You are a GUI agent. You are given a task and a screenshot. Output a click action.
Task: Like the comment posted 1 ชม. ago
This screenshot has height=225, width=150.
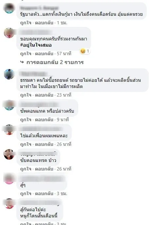(x=26, y=23)
